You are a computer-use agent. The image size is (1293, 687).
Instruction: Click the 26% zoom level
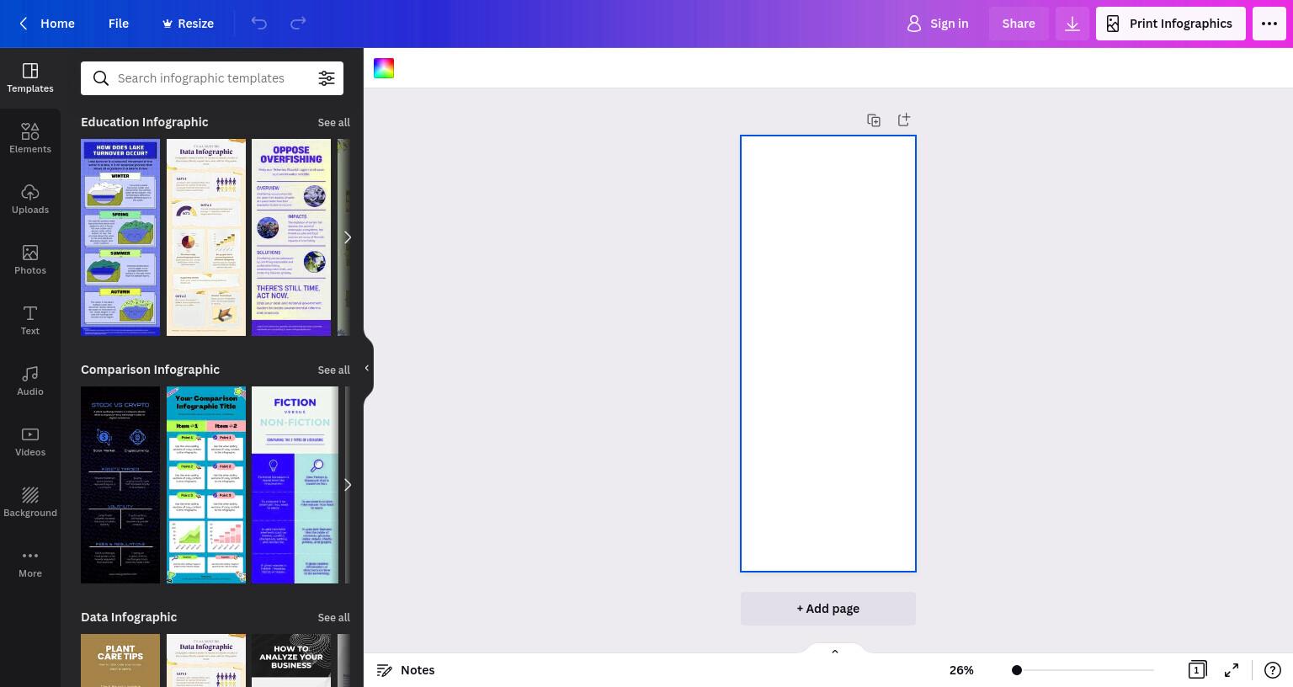point(961,670)
